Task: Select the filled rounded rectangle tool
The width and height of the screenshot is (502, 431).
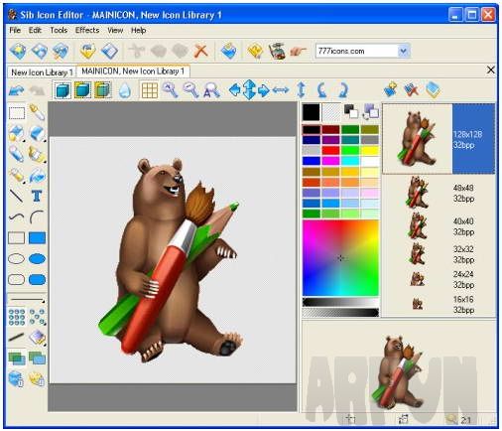Action: click(37, 279)
